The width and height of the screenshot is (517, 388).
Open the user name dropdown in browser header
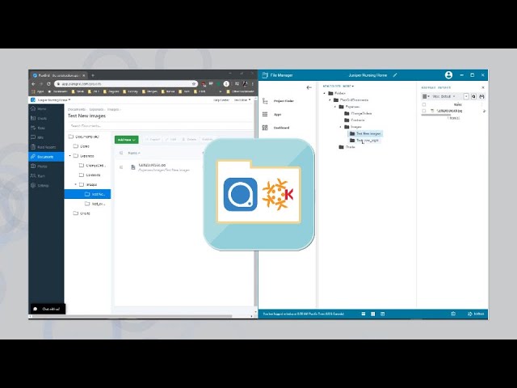coord(242,99)
